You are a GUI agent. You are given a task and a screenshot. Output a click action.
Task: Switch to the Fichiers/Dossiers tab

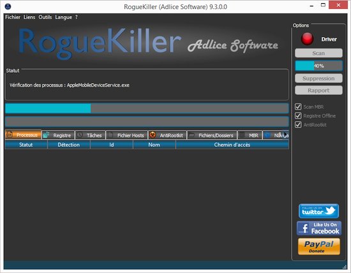coord(212,135)
